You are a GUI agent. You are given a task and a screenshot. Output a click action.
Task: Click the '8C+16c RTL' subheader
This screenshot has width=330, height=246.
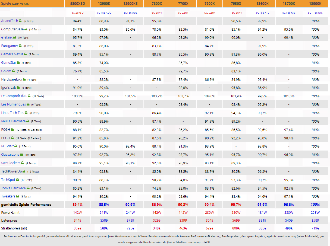[x=315, y=13]
